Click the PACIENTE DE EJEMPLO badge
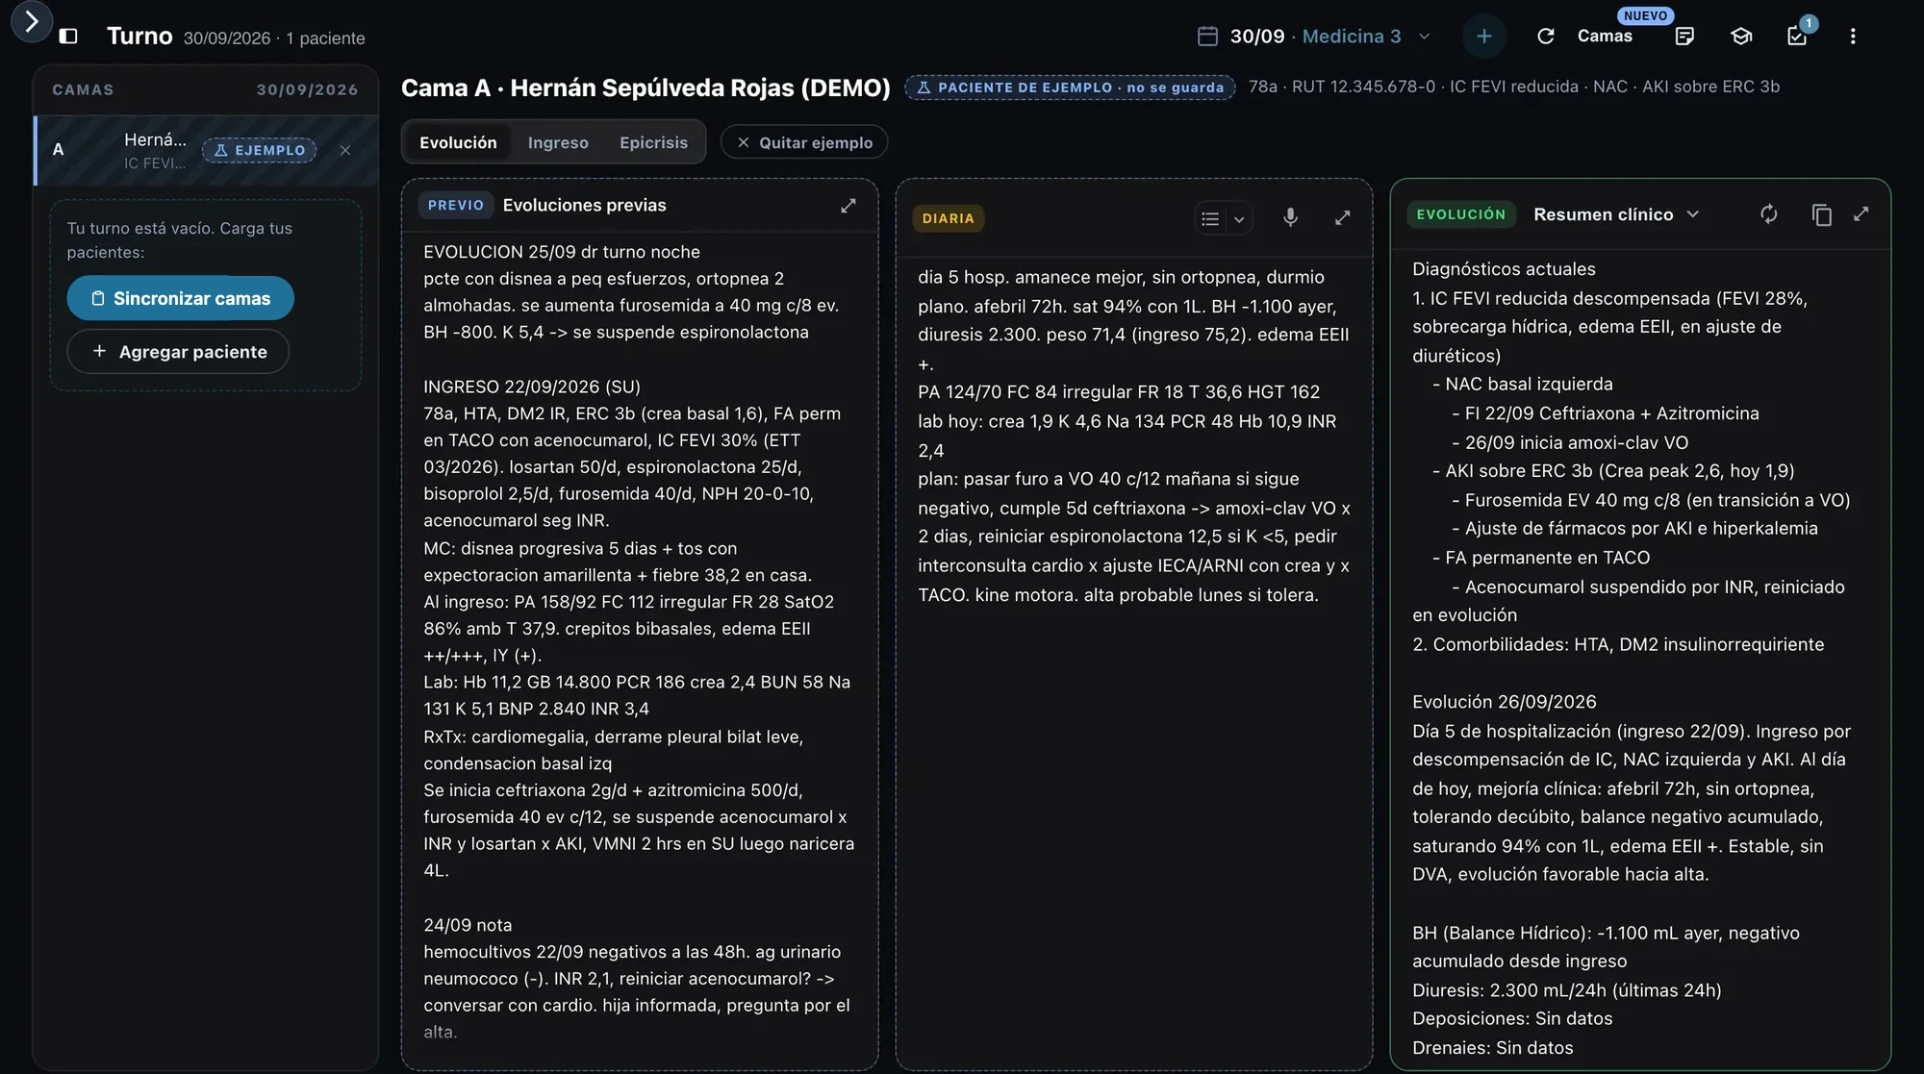Image resolution: width=1924 pixels, height=1074 pixels. pos(1070,87)
